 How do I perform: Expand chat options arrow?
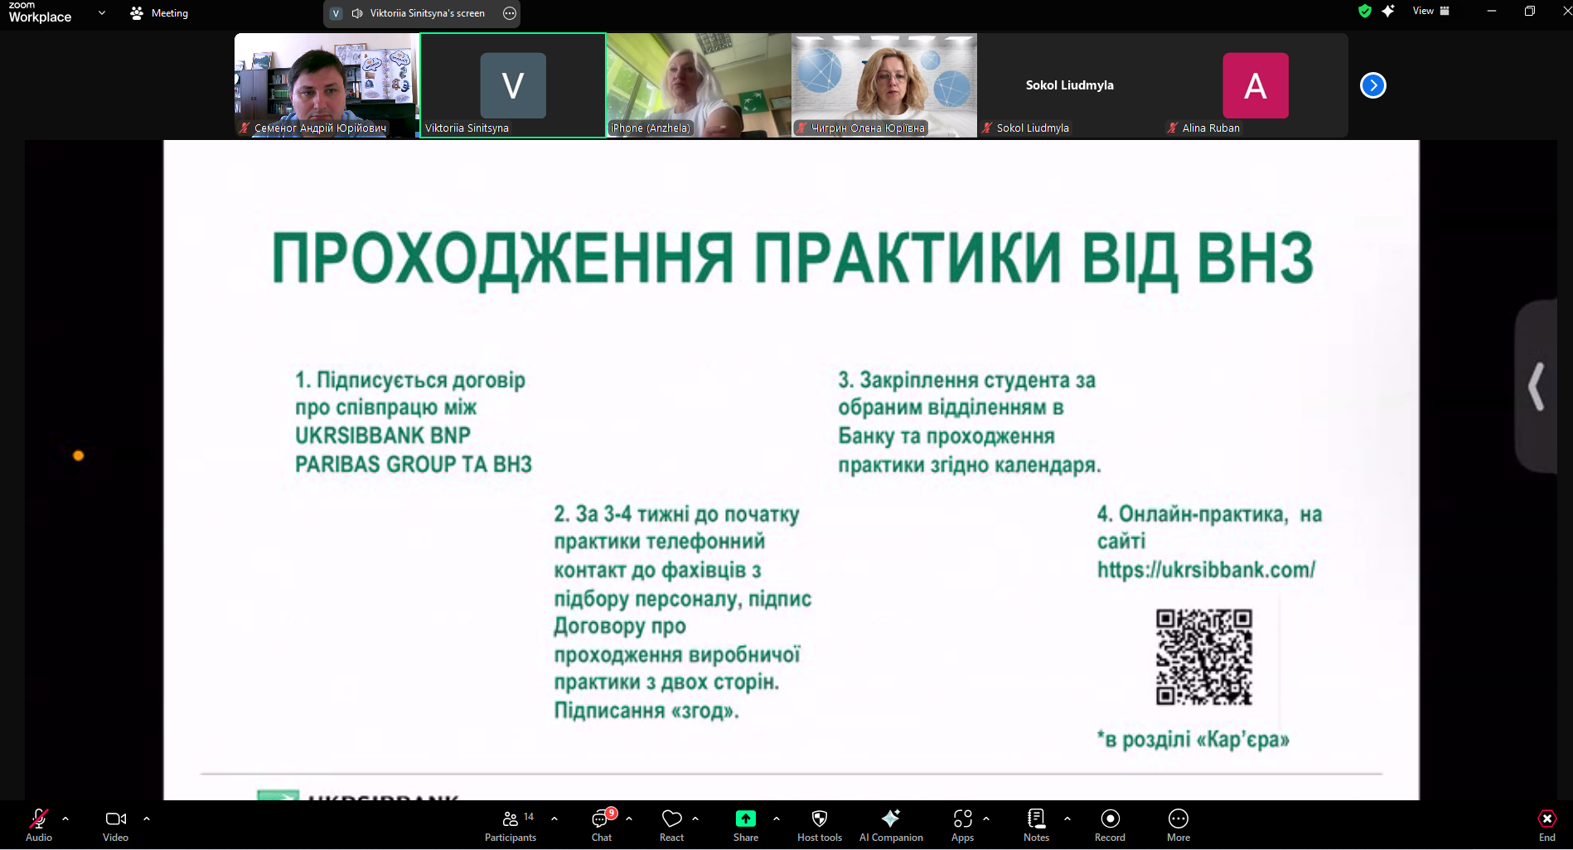click(629, 819)
